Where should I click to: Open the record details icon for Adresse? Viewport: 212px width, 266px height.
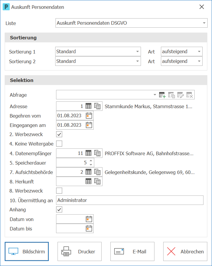(x=97, y=106)
